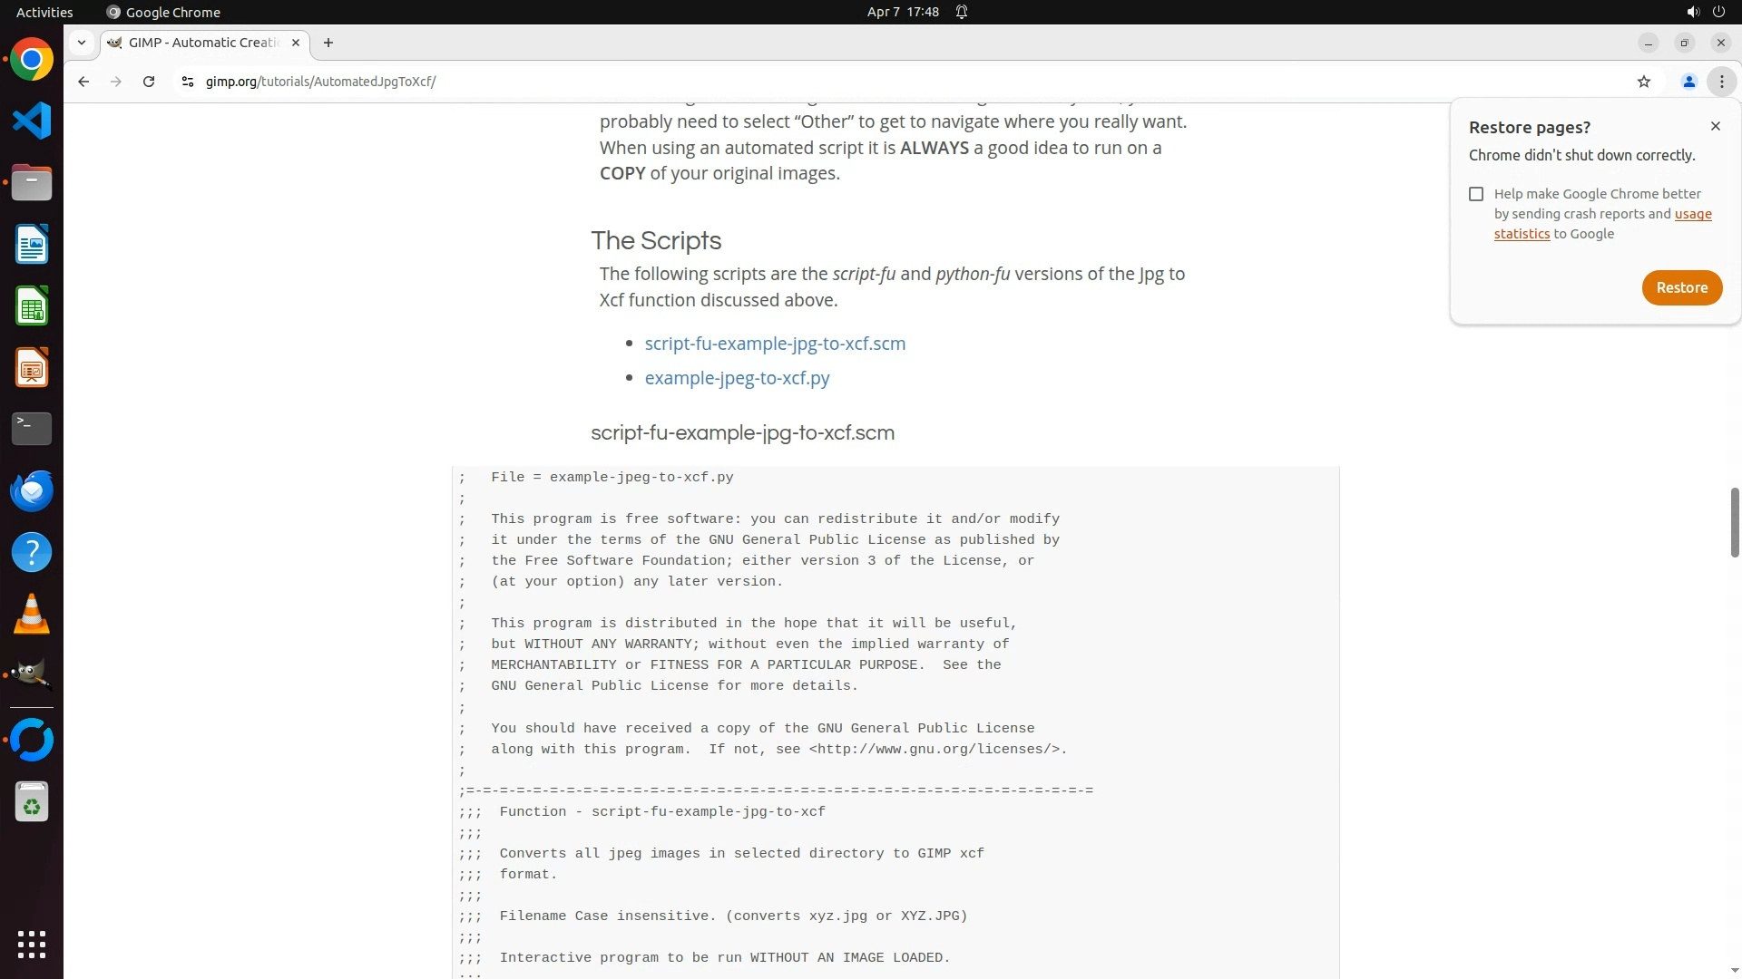This screenshot has height=979, width=1742.
Task: Click the page reload icon
Action: pyautogui.click(x=149, y=82)
